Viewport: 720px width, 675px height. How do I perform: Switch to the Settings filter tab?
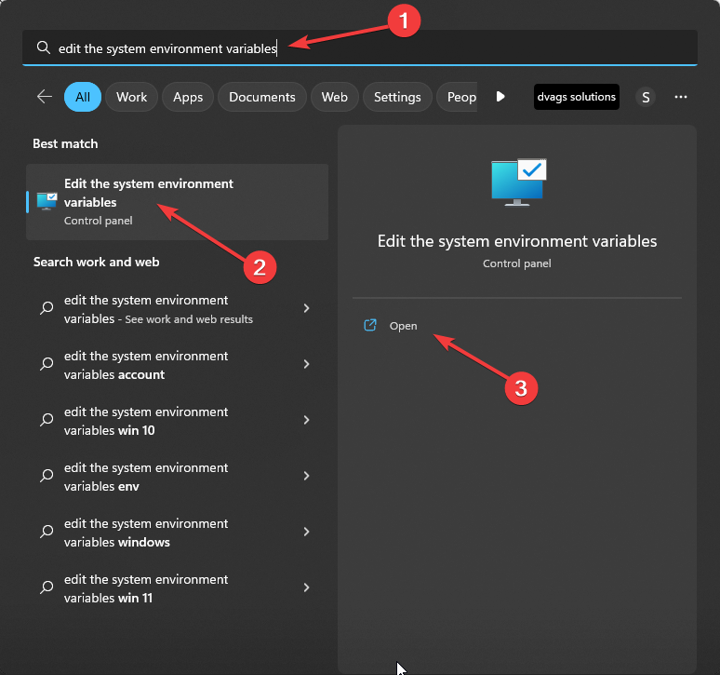pos(397,97)
